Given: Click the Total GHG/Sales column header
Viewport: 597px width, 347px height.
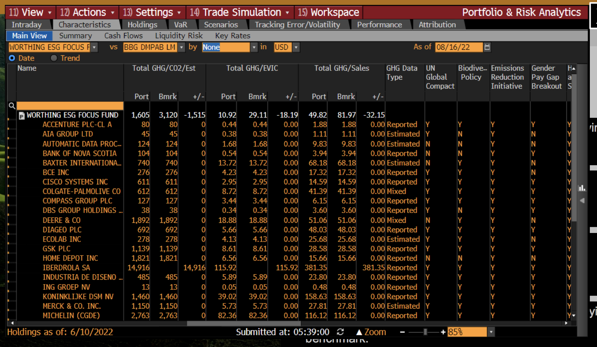Looking at the screenshot, I should pyautogui.click(x=342, y=68).
